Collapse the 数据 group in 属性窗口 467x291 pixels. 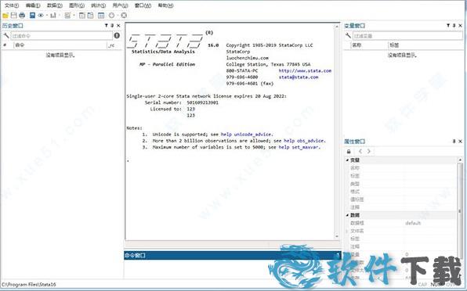347,215
